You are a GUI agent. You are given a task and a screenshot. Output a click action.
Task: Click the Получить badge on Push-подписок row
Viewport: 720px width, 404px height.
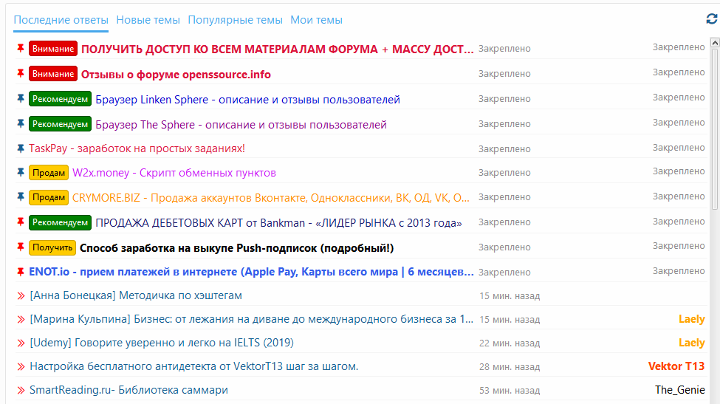pos(52,247)
